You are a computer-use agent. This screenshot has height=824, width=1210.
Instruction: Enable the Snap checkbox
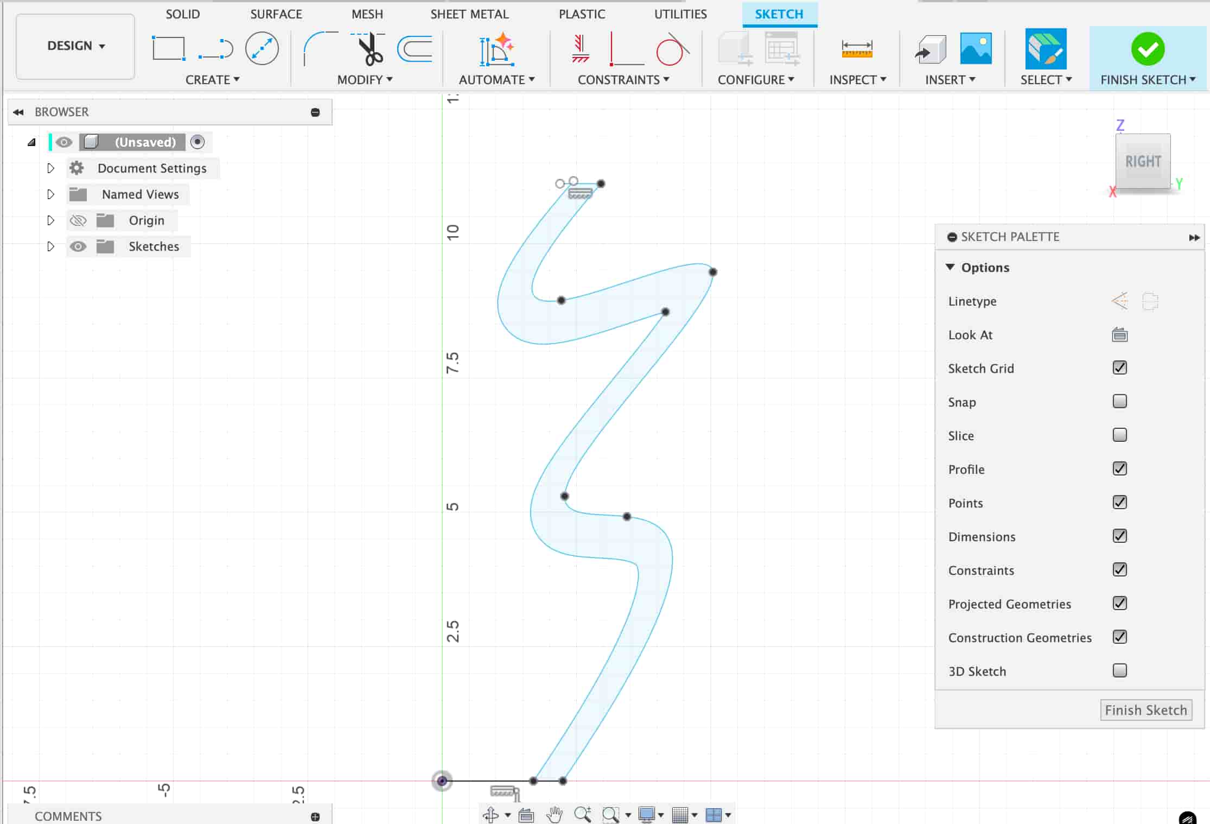[x=1119, y=401]
